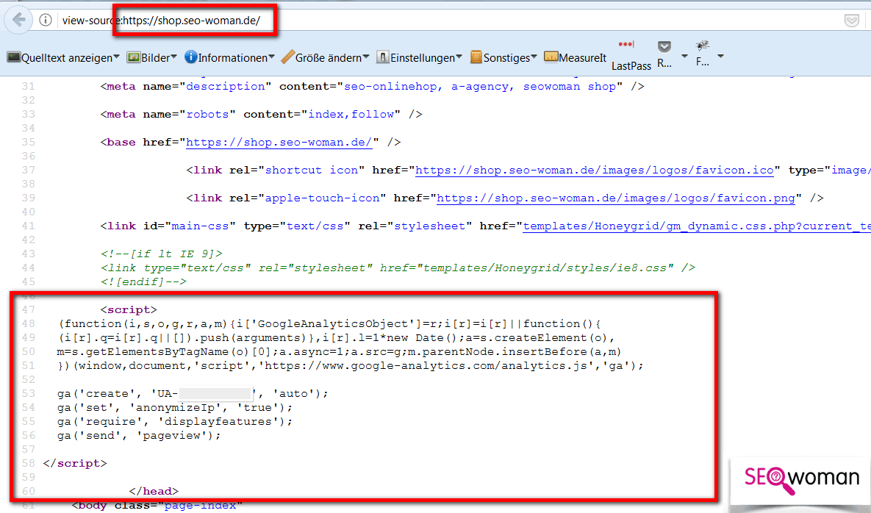This screenshot has height=513, width=871.
Task: Save page with the Pocket icon in address bar
Action: pyautogui.click(x=851, y=21)
